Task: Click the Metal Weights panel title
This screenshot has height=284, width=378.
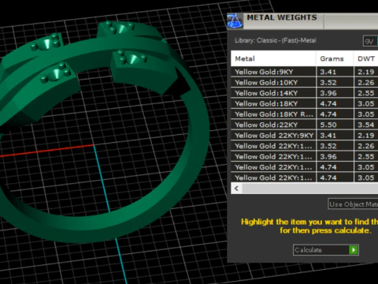Action: click(282, 17)
